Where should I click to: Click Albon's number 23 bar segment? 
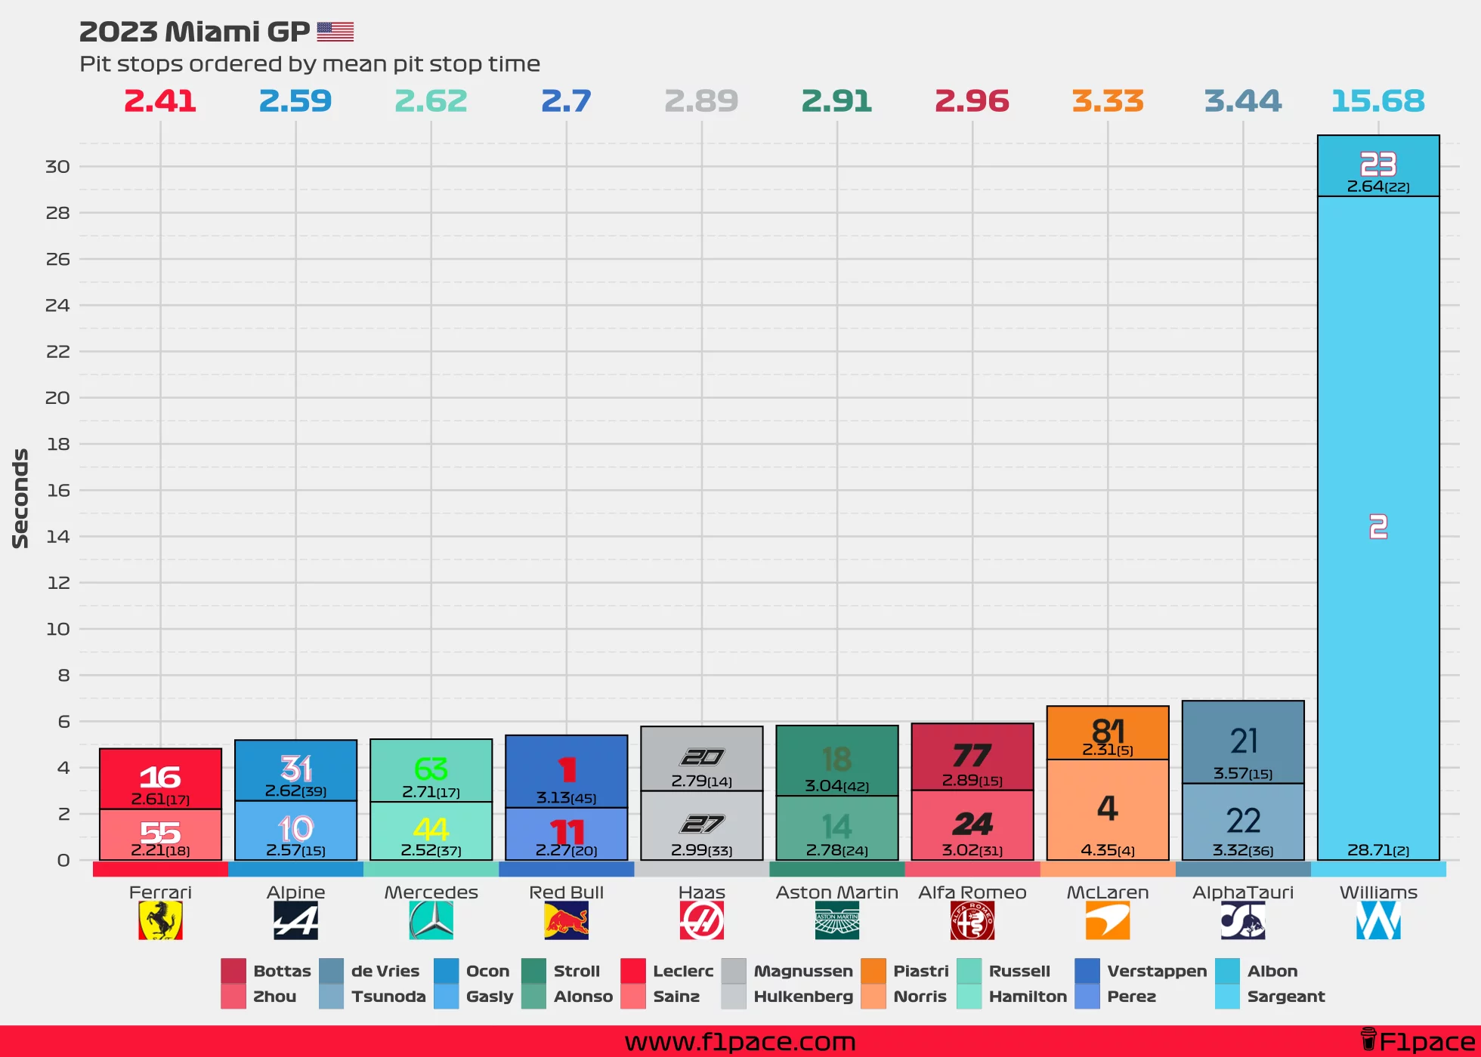click(1378, 166)
